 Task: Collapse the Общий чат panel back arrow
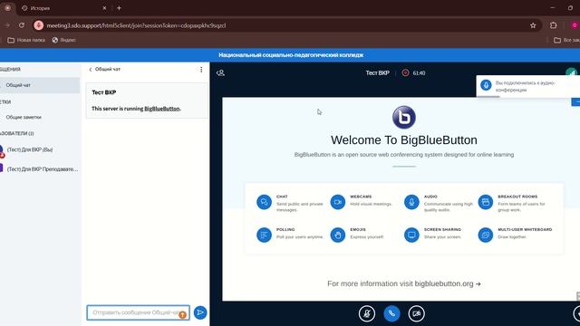(91, 70)
